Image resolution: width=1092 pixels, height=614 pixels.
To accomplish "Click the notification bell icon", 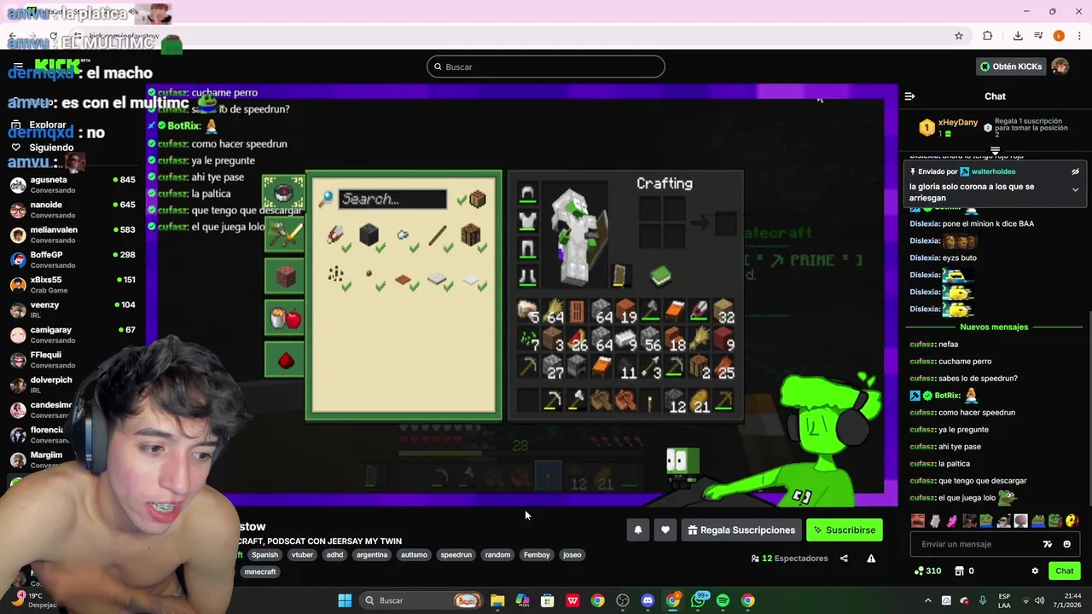I will point(638,530).
